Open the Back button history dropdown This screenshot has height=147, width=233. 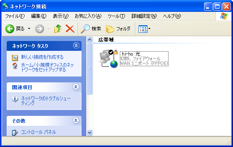[29, 28]
